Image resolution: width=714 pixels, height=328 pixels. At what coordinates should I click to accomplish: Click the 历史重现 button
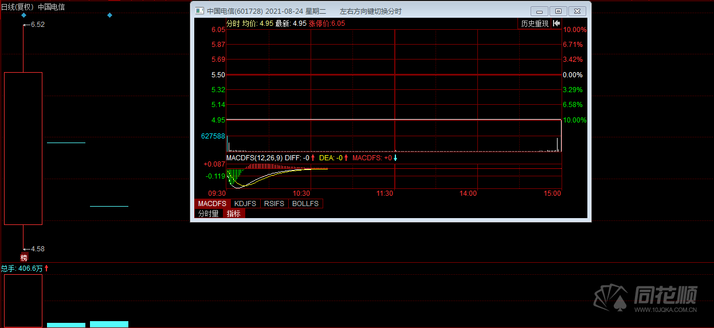[x=534, y=23]
